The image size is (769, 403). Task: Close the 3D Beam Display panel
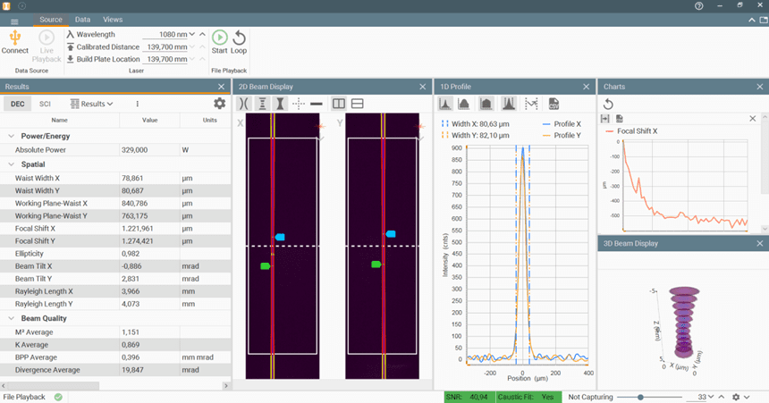coord(760,243)
